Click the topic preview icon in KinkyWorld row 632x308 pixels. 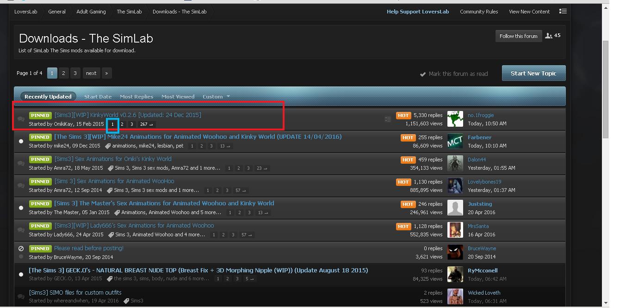pyautogui.click(x=388, y=119)
